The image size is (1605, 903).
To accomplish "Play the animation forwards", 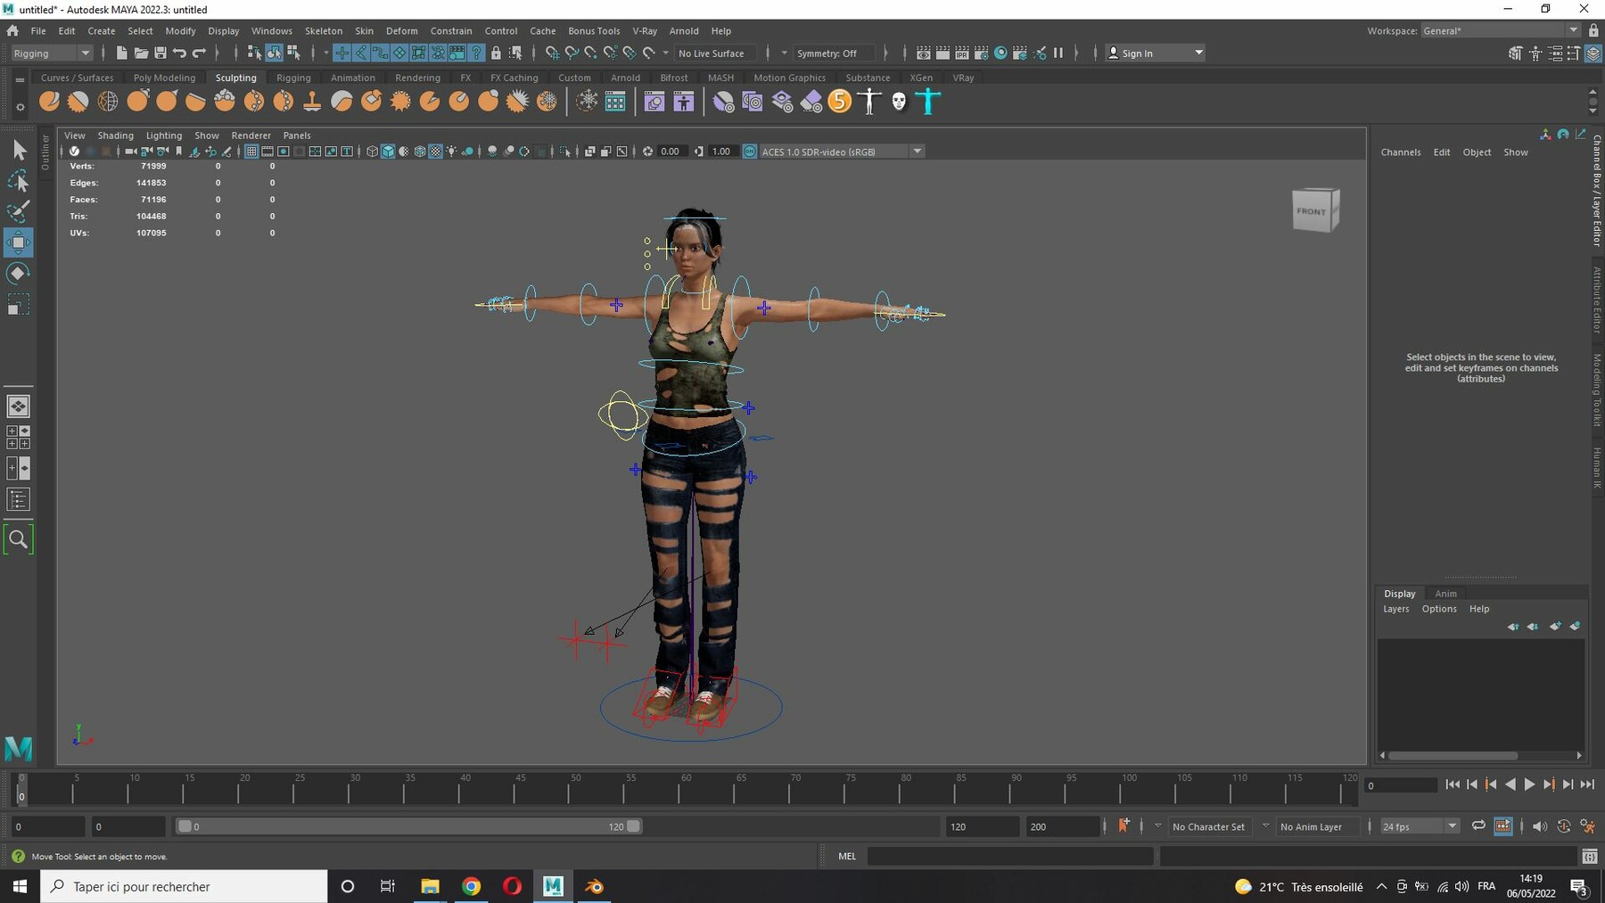I will 1529,784.
